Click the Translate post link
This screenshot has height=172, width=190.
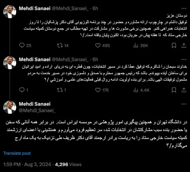coord(17,153)
